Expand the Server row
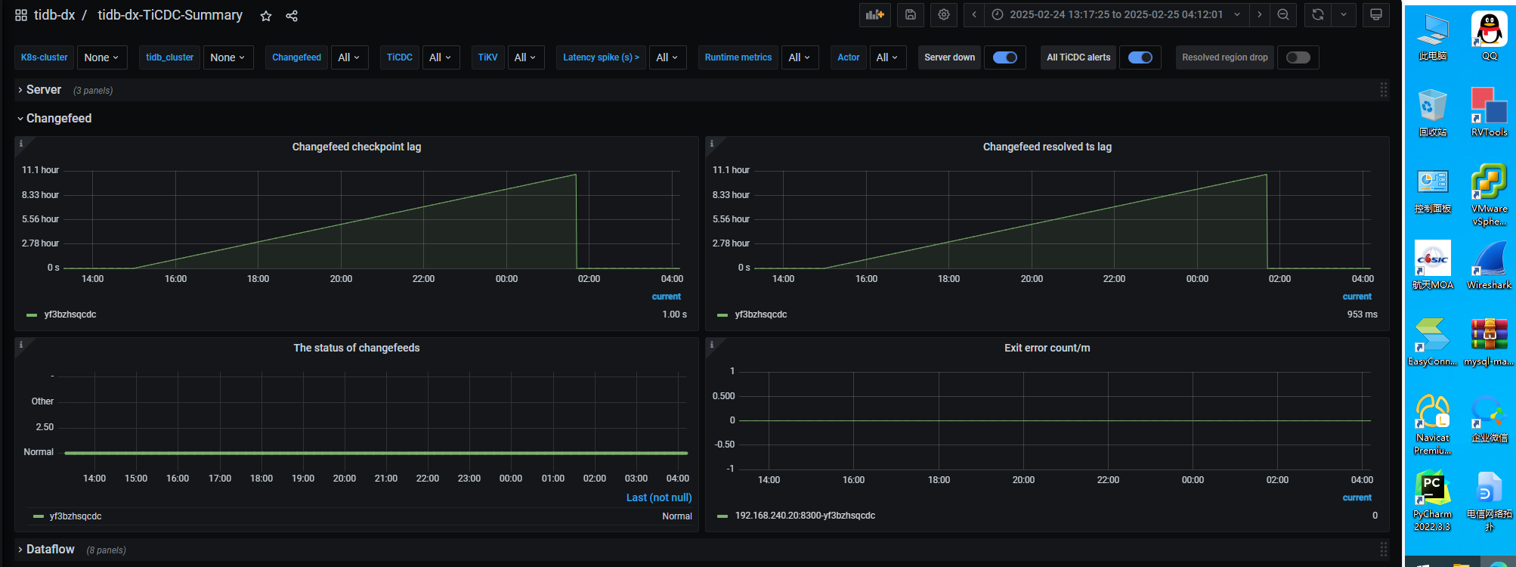The width and height of the screenshot is (1516, 567). 44,90
